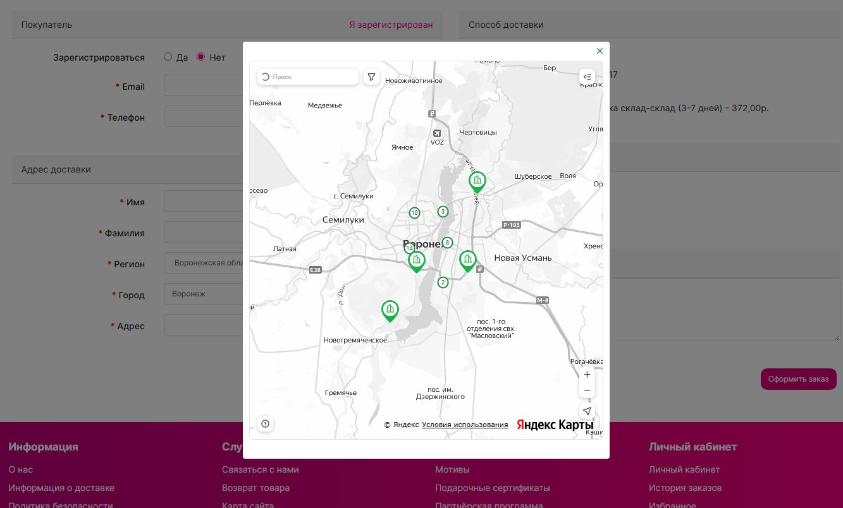Screen dimensions: 843x508
Task: Open the map filter icon
Action: [371, 77]
